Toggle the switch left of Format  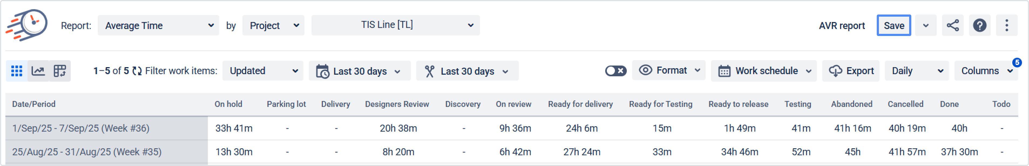tap(615, 71)
